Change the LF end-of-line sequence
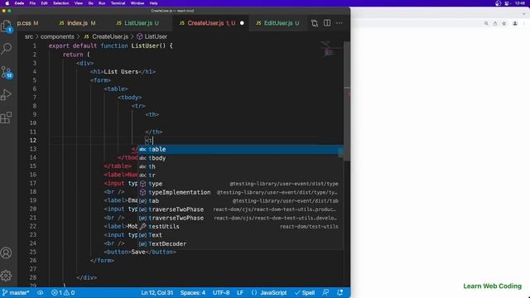 coord(240,292)
